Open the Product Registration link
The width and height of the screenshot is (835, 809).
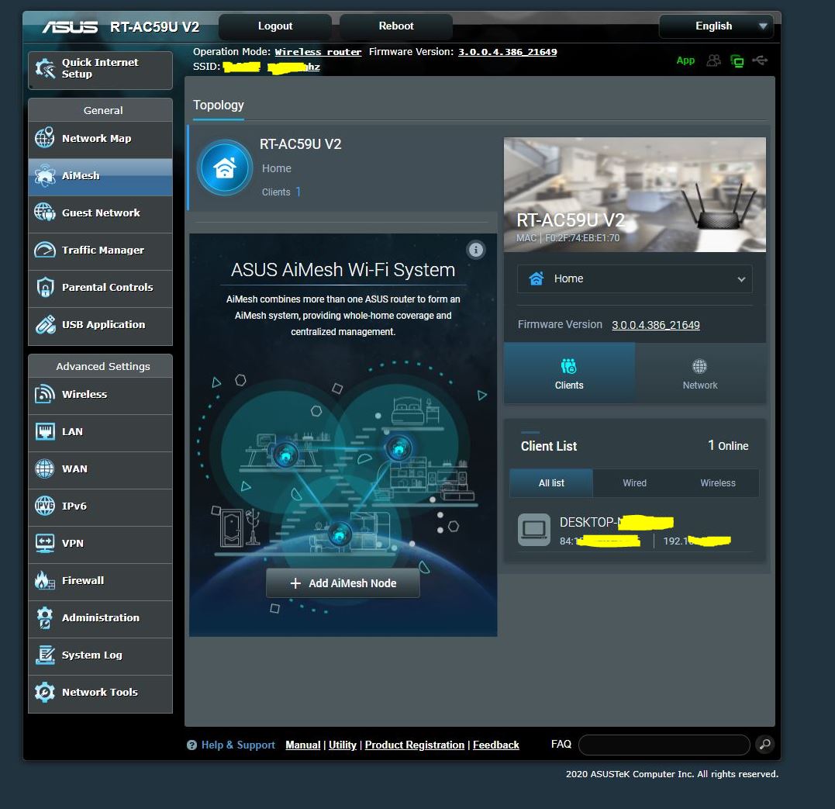tap(415, 745)
